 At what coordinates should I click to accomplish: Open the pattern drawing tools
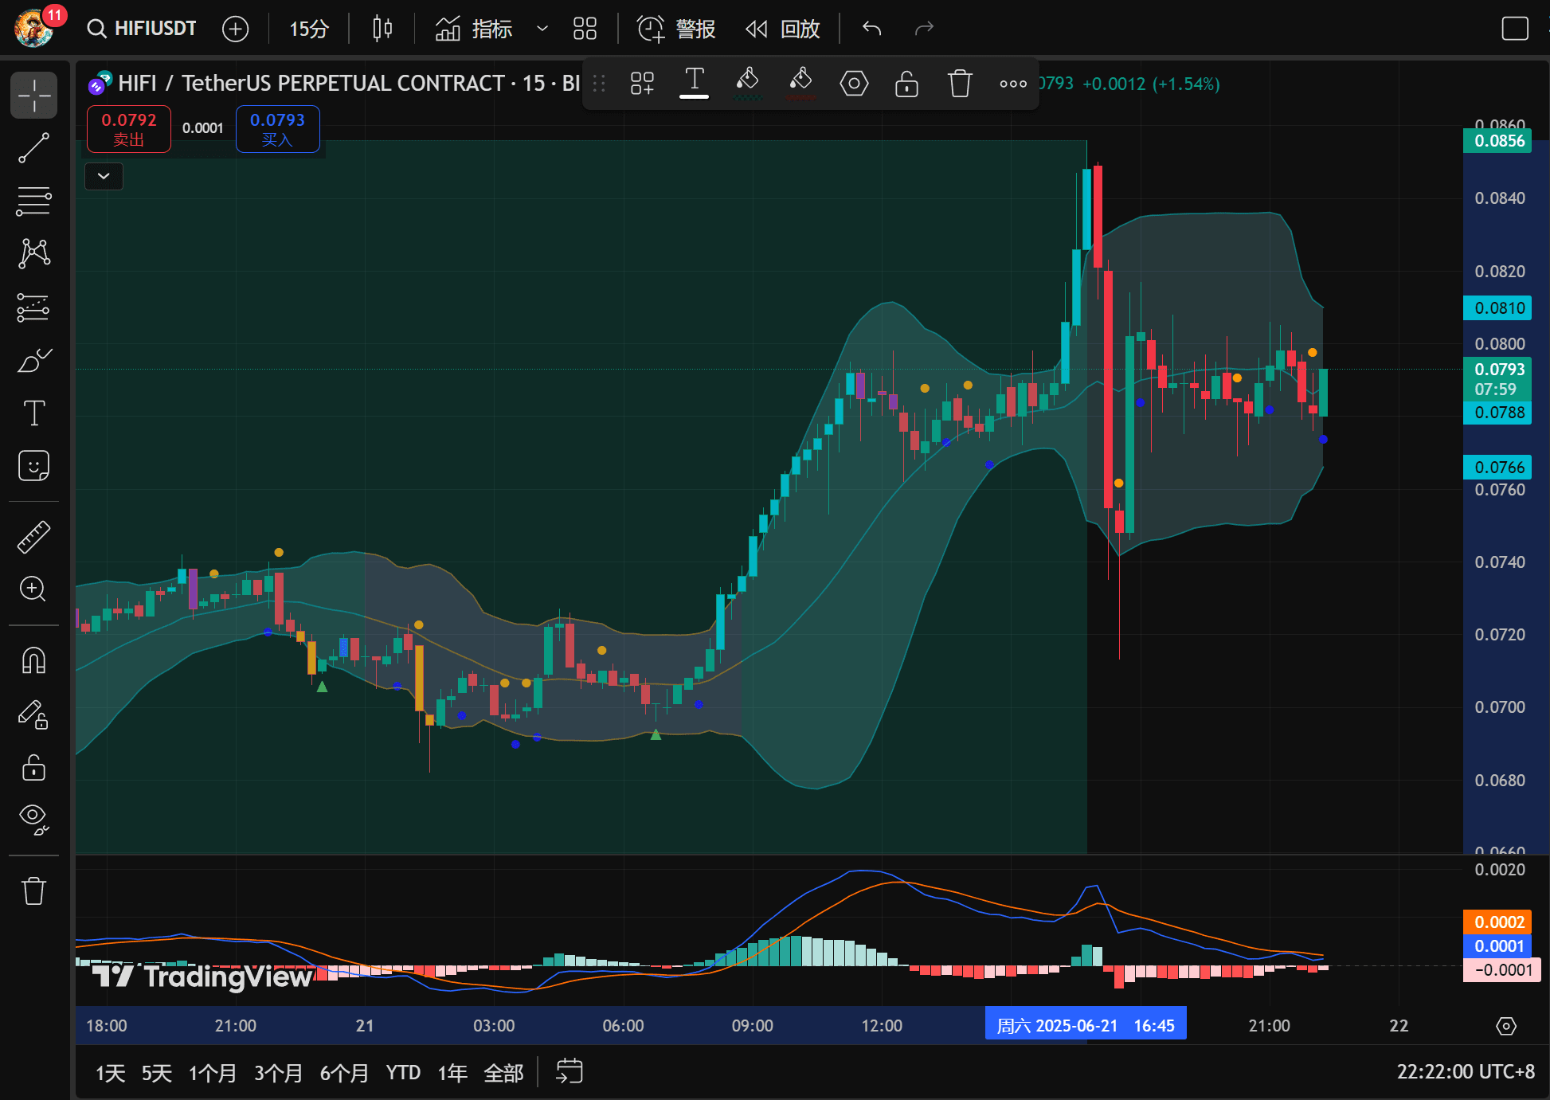33,254
